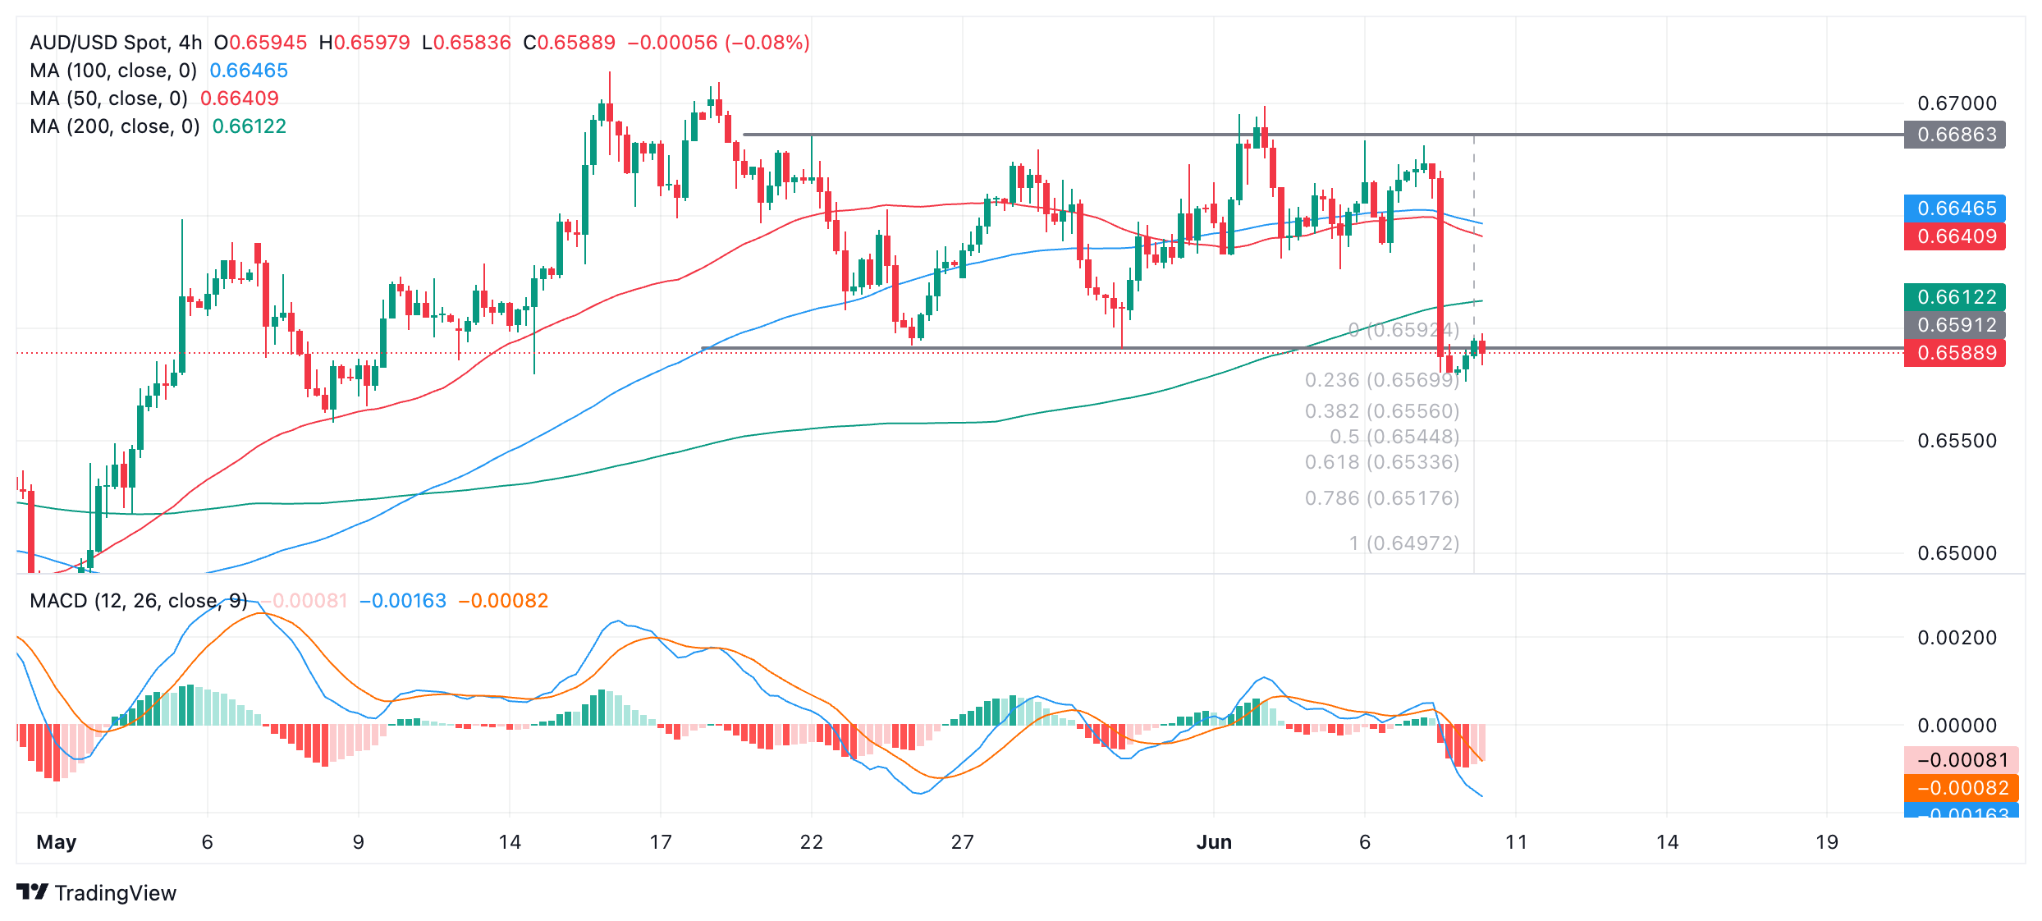The width and height of the screenshot is (2042, 921).
Task: Click the orange -0.00082 MACD signal tag
Action: 1962,788
